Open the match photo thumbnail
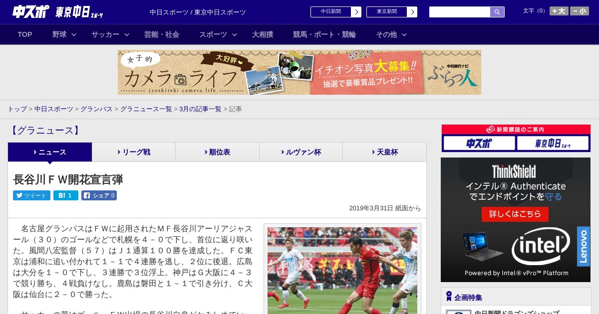The image size is (599, 314). [342, 271]
